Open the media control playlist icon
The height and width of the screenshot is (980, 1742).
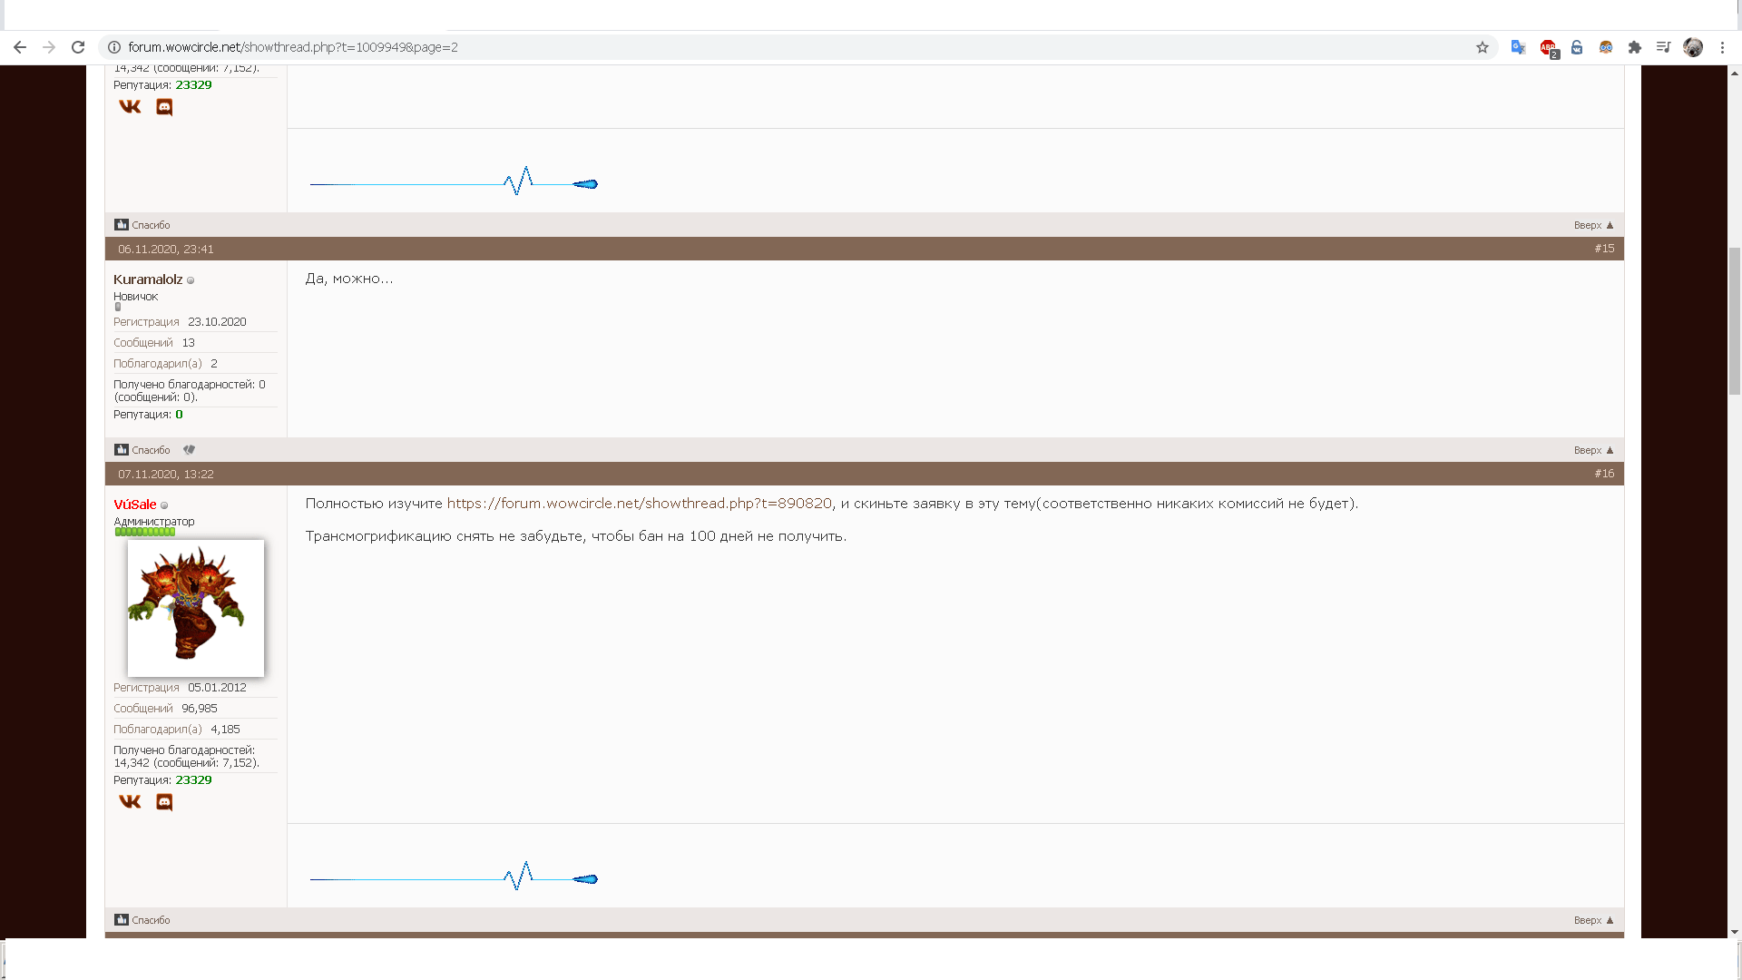pyautogui.click(x=1663, y=47)
